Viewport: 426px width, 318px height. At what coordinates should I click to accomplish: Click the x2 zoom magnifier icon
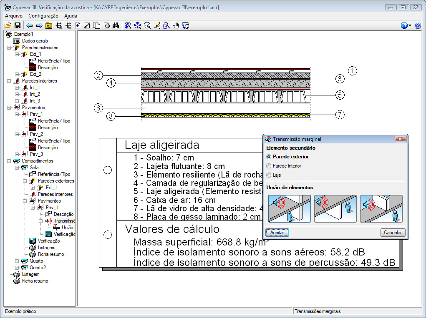(x=147, y=25)
